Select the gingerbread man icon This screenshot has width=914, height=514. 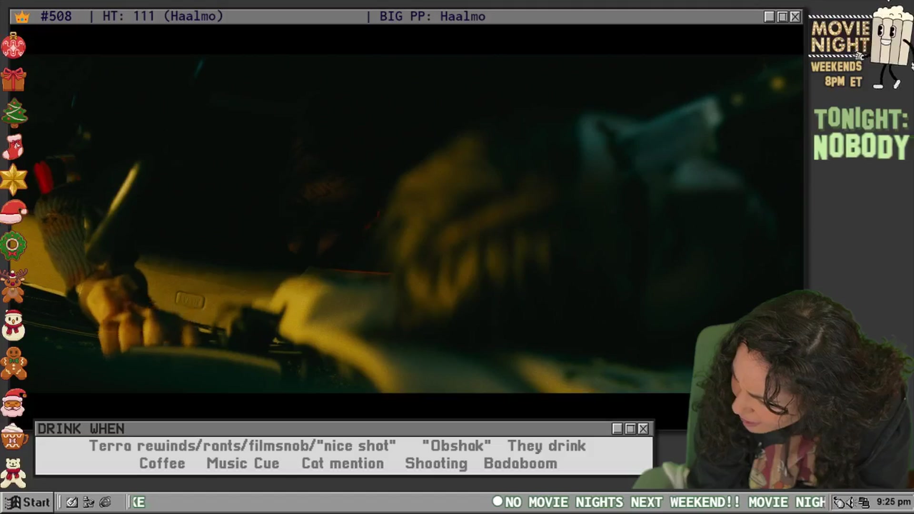pos(13,363)
